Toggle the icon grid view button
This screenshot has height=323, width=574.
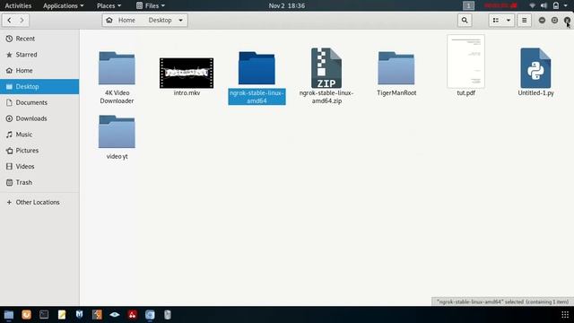[496, 20]
